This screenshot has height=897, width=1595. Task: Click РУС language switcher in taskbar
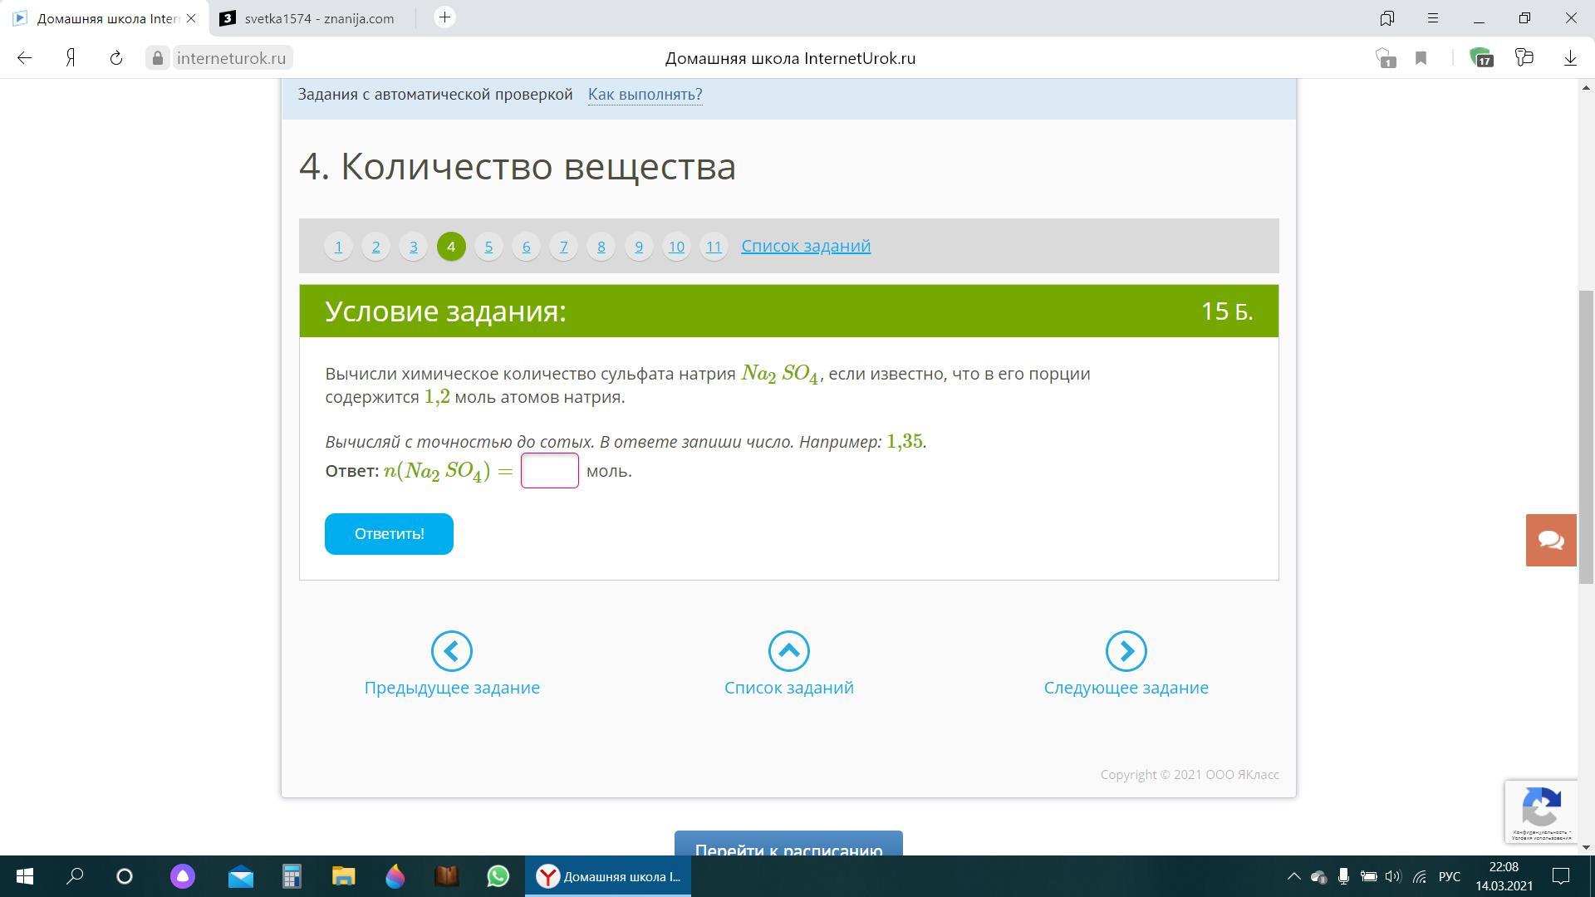point(1449,876)
